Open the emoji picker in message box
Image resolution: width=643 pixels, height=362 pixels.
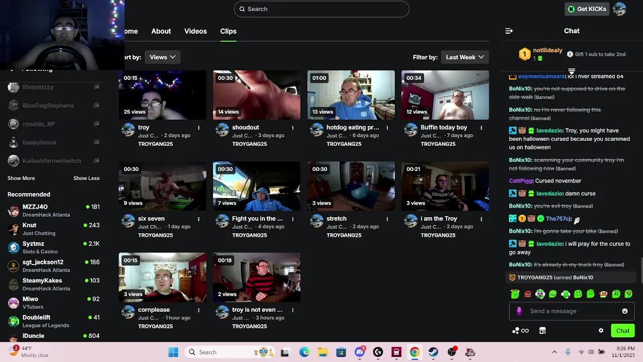(x=625, y=311)
